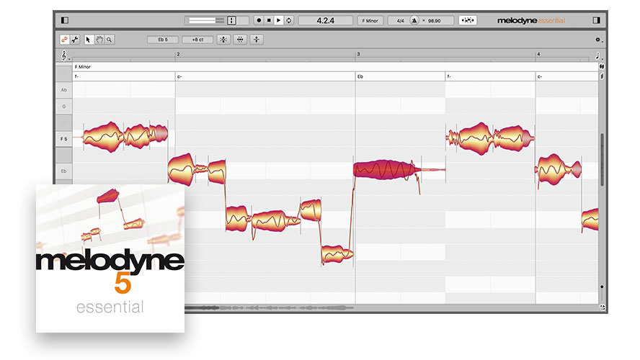Select the Scroll hand tool

point(99,40)
